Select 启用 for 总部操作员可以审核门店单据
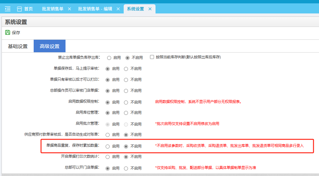Viewport: 319px width, 176px height. tap(108, 91)
